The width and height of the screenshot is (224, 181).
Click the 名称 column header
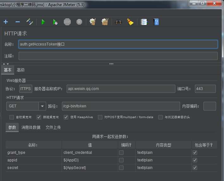point(33,145)
